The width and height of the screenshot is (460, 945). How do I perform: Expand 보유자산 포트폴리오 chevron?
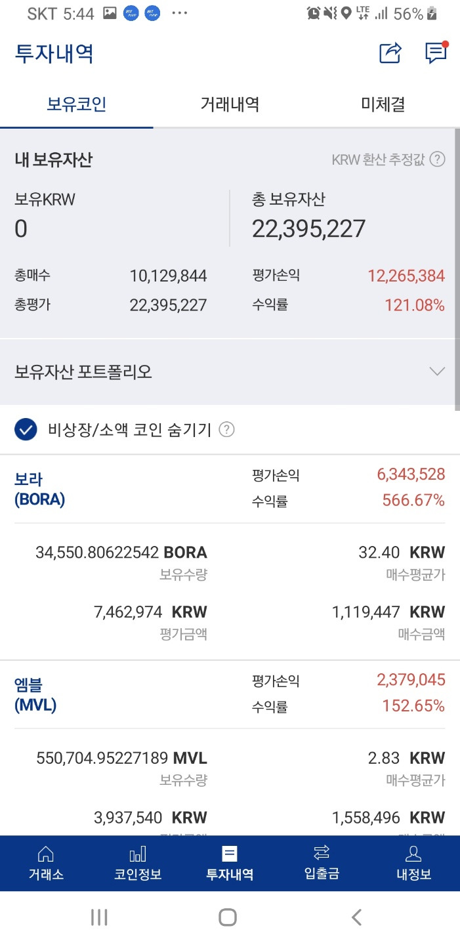pyautogui.click(x=437, y=371)
